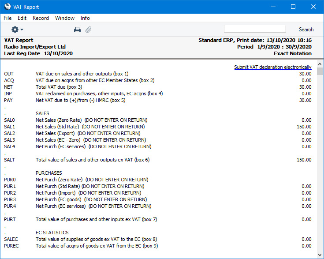Viewport: 324px width, 259px height.
Task: Follow the Submit VAT declaration electronically link
Action: (272, 67)
